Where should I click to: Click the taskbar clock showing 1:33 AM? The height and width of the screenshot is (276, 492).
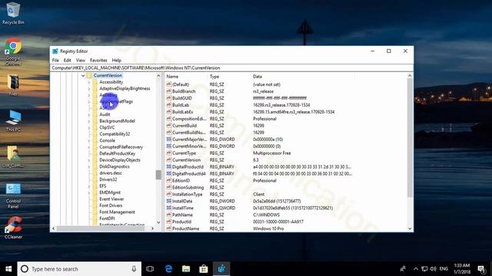[x=462, y=269]
